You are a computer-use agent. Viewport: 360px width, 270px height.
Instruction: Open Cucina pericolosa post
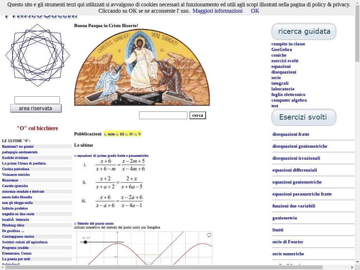(x=15, y=169)
